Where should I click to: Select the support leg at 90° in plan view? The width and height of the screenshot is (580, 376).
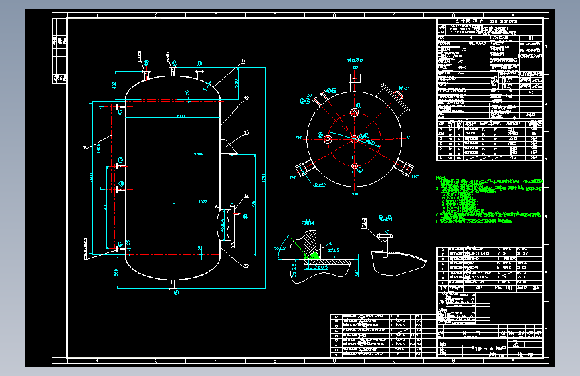point(355,82)
